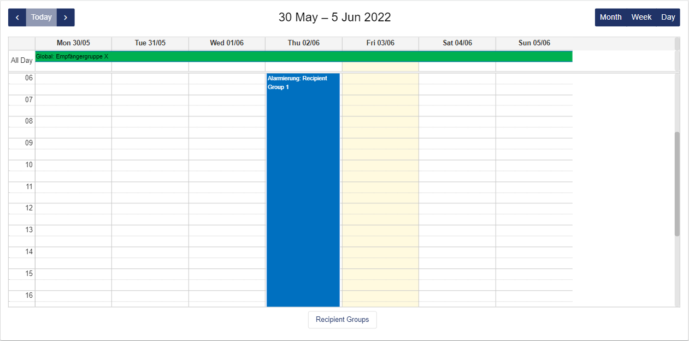The image size is (689, 341).
Task: Go to next week using right chevron
Action: [66, 17]
